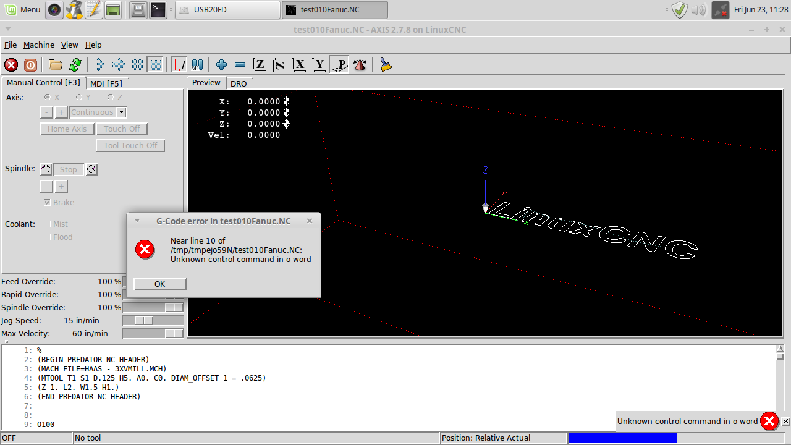Toggle the skip lines (block delete) icon

[179, 65]
